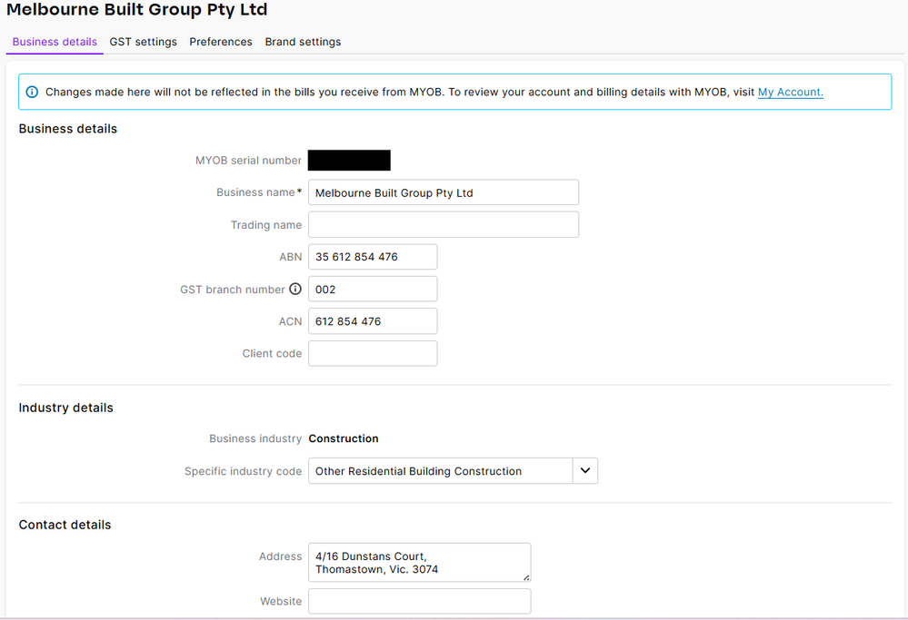The width and height of the screenshot is (908, 620).
Task: Click the empty Website field
Action: coord(418,601)
